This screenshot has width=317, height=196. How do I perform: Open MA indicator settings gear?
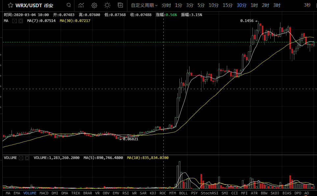pyautogui.click(x=14, y=21)
